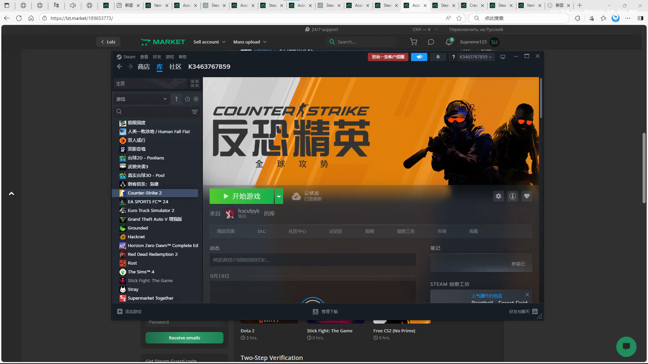This screenshot has width=648, height=364.
Task: Expand the play button options arrow
Action: click(x=279, y=196)
